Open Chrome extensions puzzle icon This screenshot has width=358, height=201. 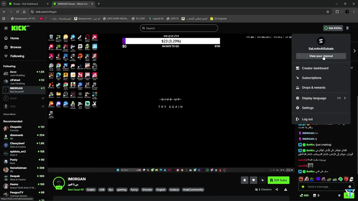tap(337, 12)
